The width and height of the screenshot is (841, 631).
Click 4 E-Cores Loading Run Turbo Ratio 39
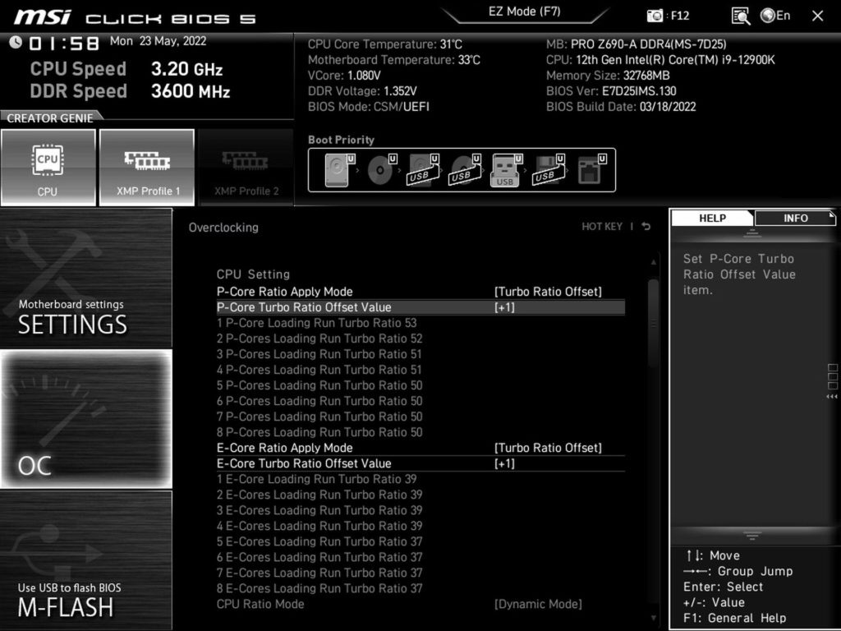pyautogui.click(x=319, y=526)
